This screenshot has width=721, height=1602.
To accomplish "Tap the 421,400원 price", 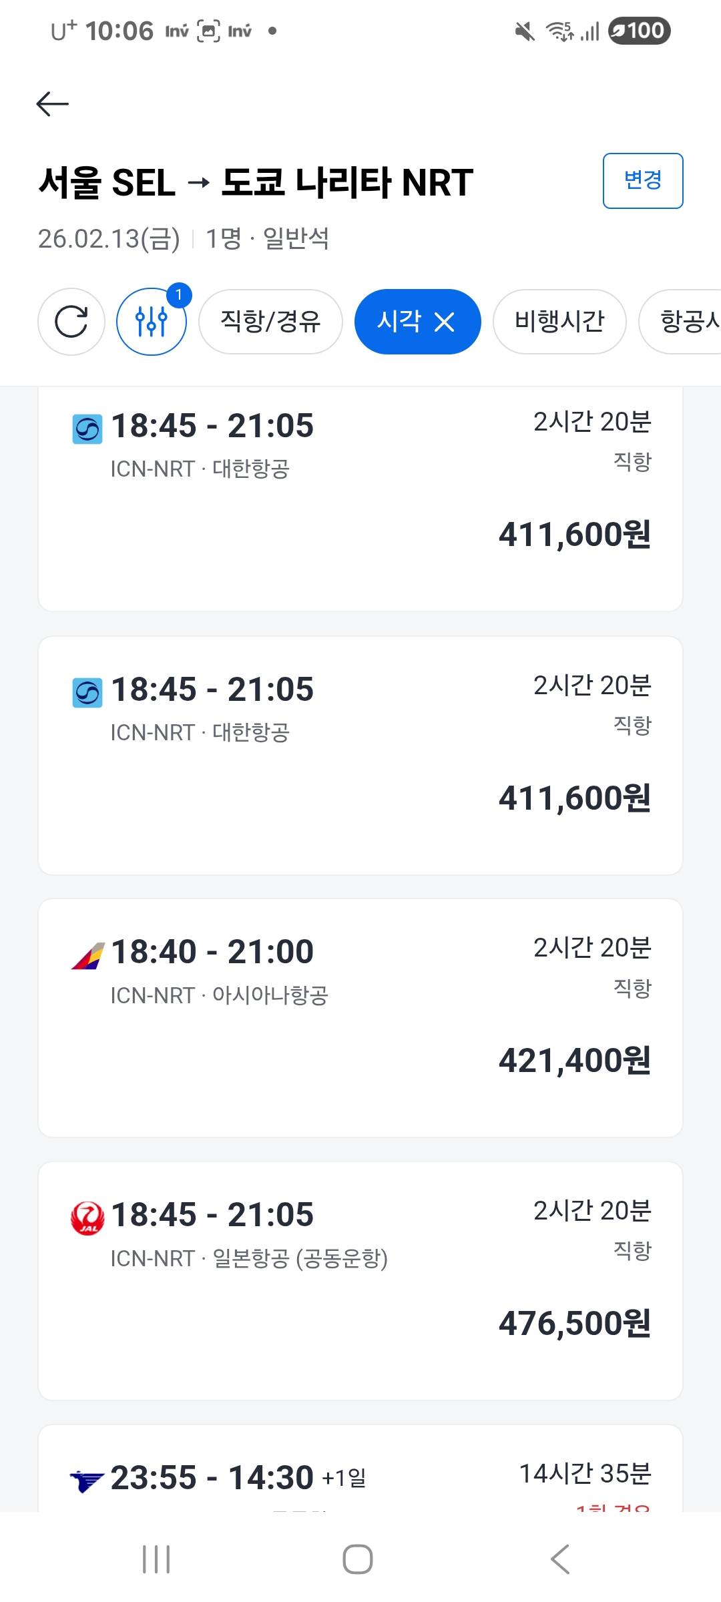I will pyautogui.click(x=575, y=1061).
